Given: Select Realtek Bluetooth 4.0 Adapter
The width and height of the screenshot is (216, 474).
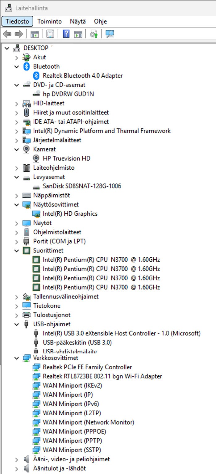Looking at the screenshot, I should click(83, 76).
